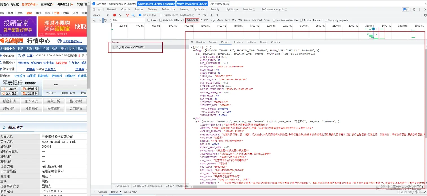This screenshot has width=427, height=196.
Task: Open the Timing tab of the request
Action: [263, 42]
